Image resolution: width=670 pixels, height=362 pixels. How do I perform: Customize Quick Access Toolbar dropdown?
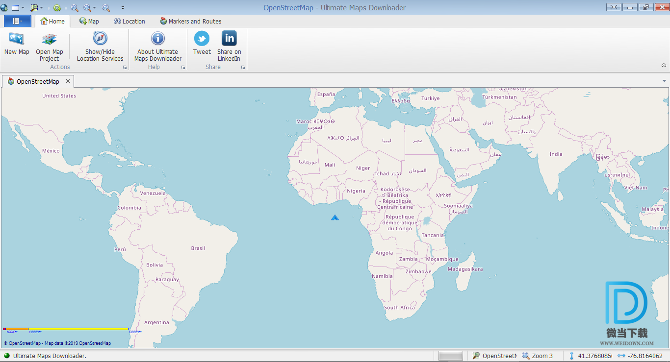tap(123, 8)
